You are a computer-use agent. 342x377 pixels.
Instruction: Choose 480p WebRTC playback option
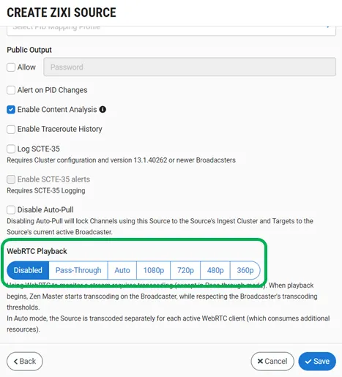click(215, 270)
